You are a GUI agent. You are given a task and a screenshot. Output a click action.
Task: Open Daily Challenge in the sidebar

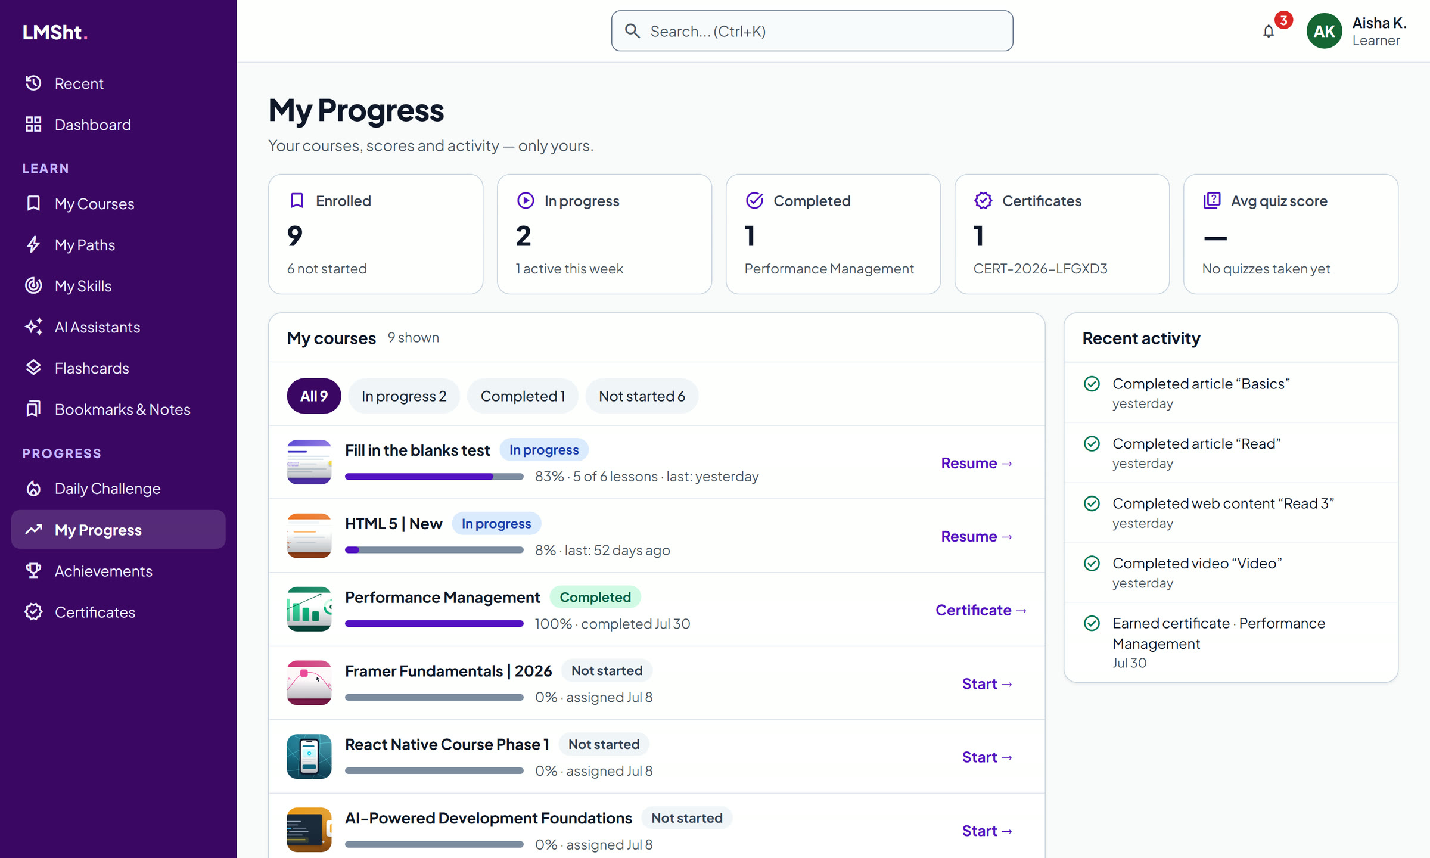point(118,489)
